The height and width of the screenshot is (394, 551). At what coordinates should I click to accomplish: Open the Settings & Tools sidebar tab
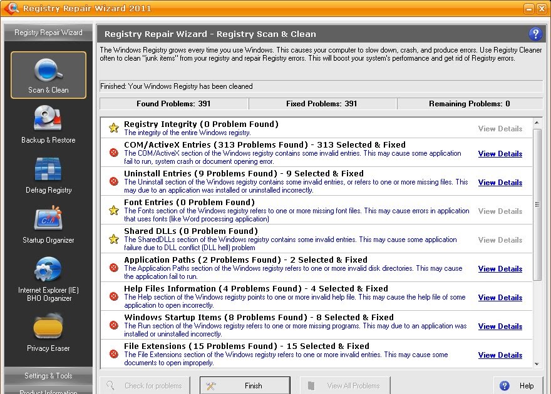48,376
